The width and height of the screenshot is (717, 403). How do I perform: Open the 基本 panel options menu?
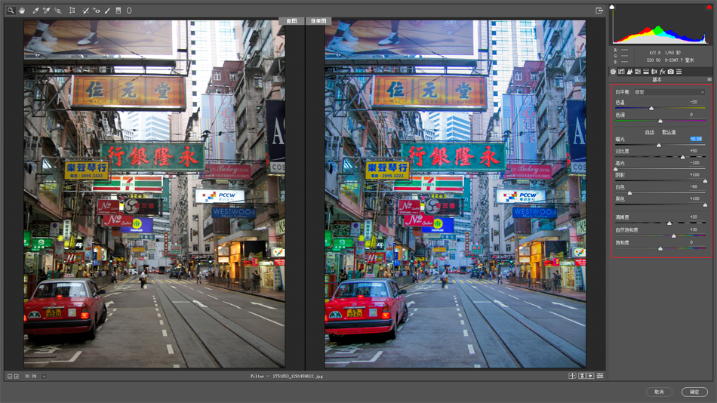click(x=709, y=79)
